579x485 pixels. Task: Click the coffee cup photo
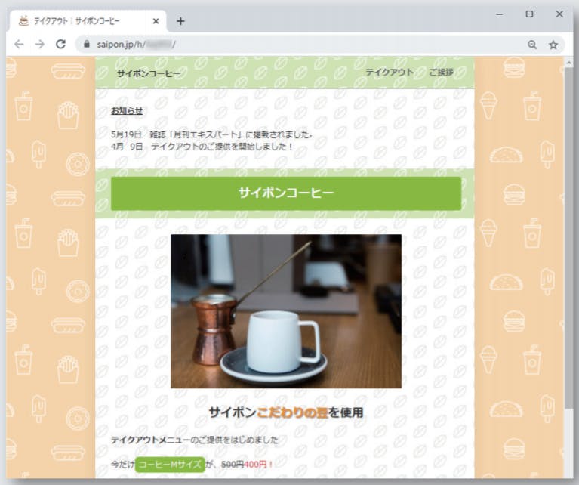pyautogui.click(x=286, y=311)
